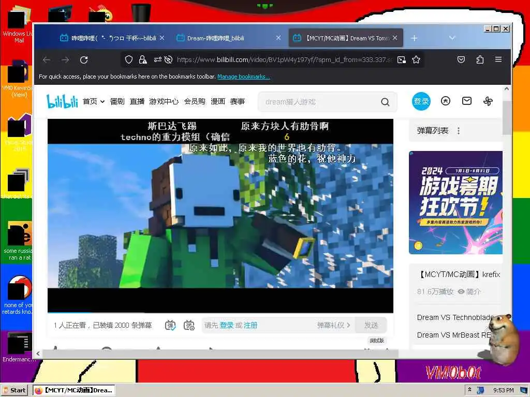
Task: Open the 直播 menu item
Action: [137, 102]
